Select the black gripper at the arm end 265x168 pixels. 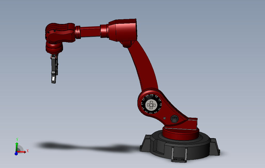(54, 69)
